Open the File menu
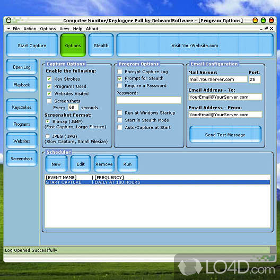280x280 pixels. coord(16,29)
